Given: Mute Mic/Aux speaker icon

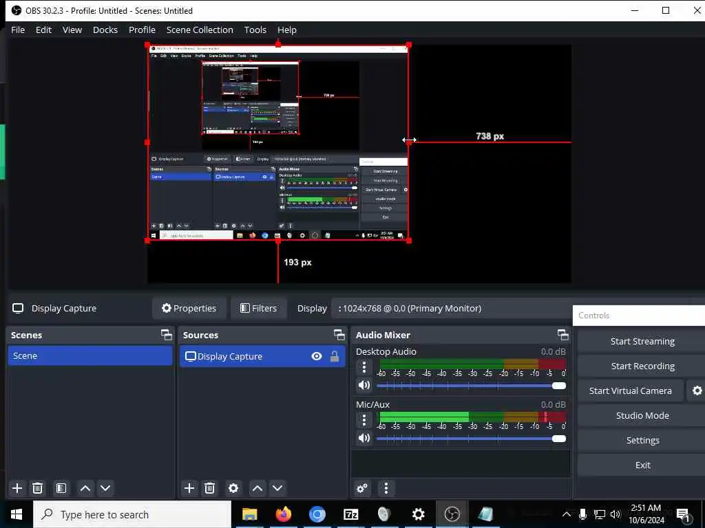Looking at the screenshot, I should click(x=364, y=438).
